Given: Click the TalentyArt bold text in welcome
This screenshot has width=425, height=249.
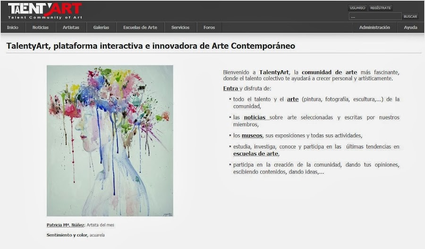Looking at the screenshot, I should pos(274,72).
